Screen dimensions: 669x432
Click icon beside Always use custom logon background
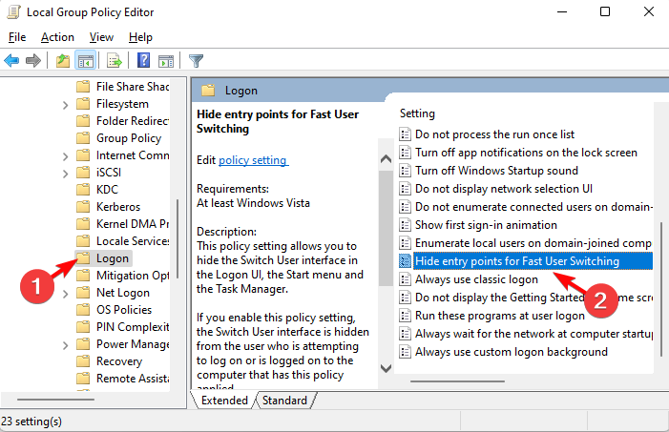click(405, 352)
